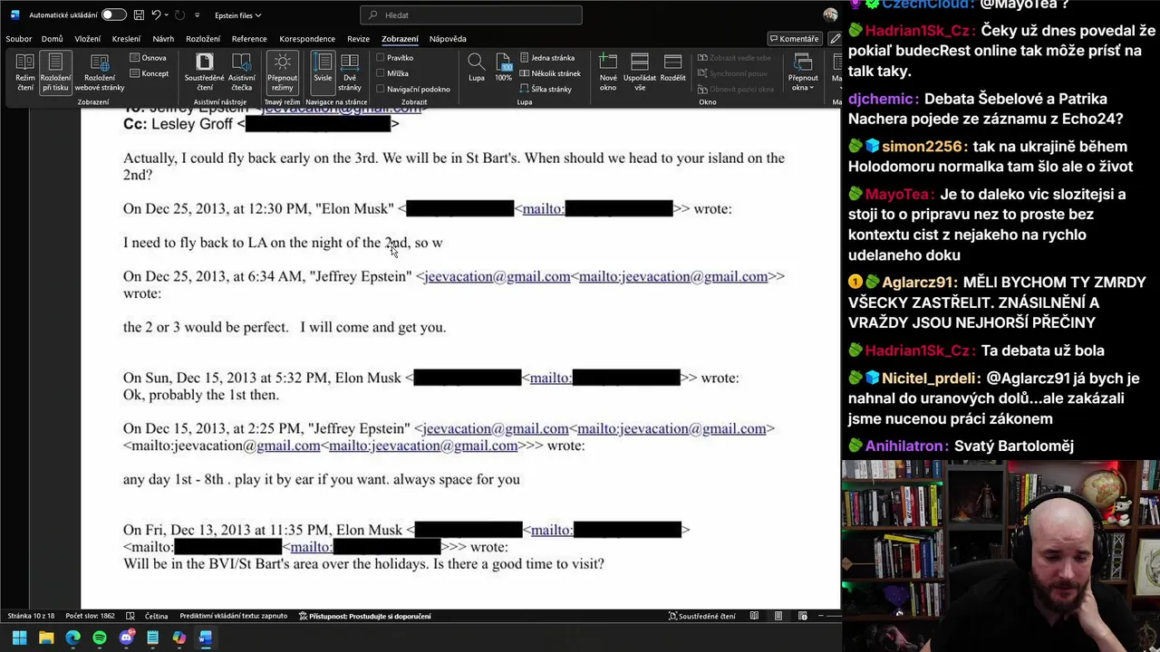1160x652 pixels.
Task: Click Přepnout režimy dark mode icon
Action: click(282, 72)
